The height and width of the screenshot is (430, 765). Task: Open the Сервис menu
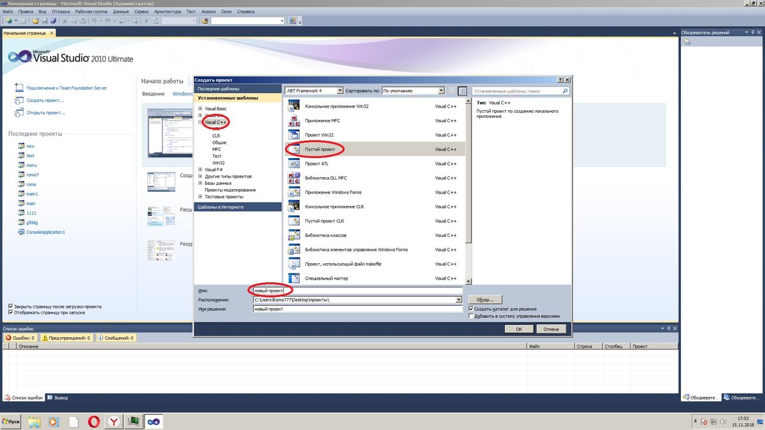tap(142, 11)
